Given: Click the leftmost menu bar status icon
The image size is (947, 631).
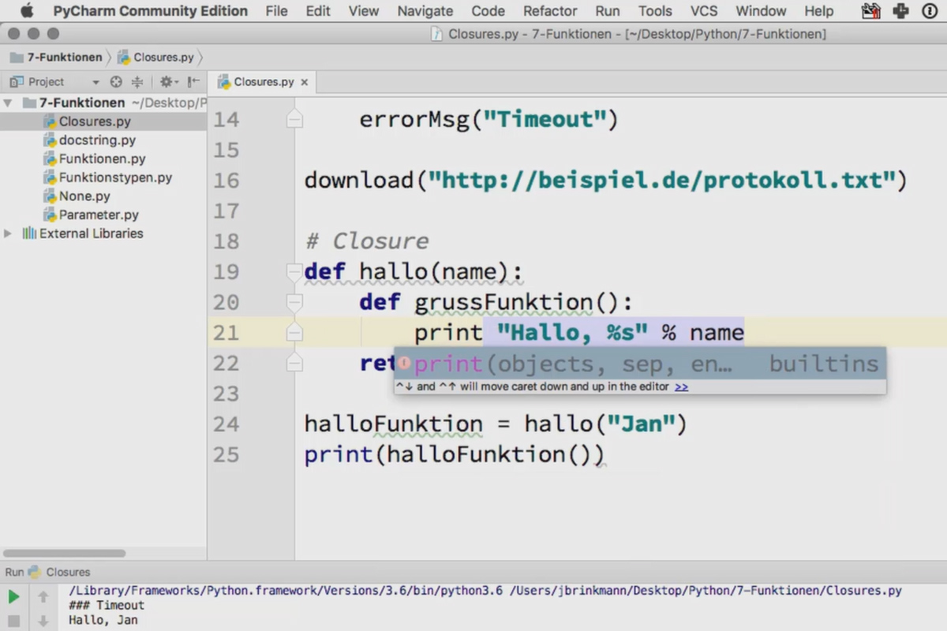Looking at the screenshot, I should click(x=871, y=11).
